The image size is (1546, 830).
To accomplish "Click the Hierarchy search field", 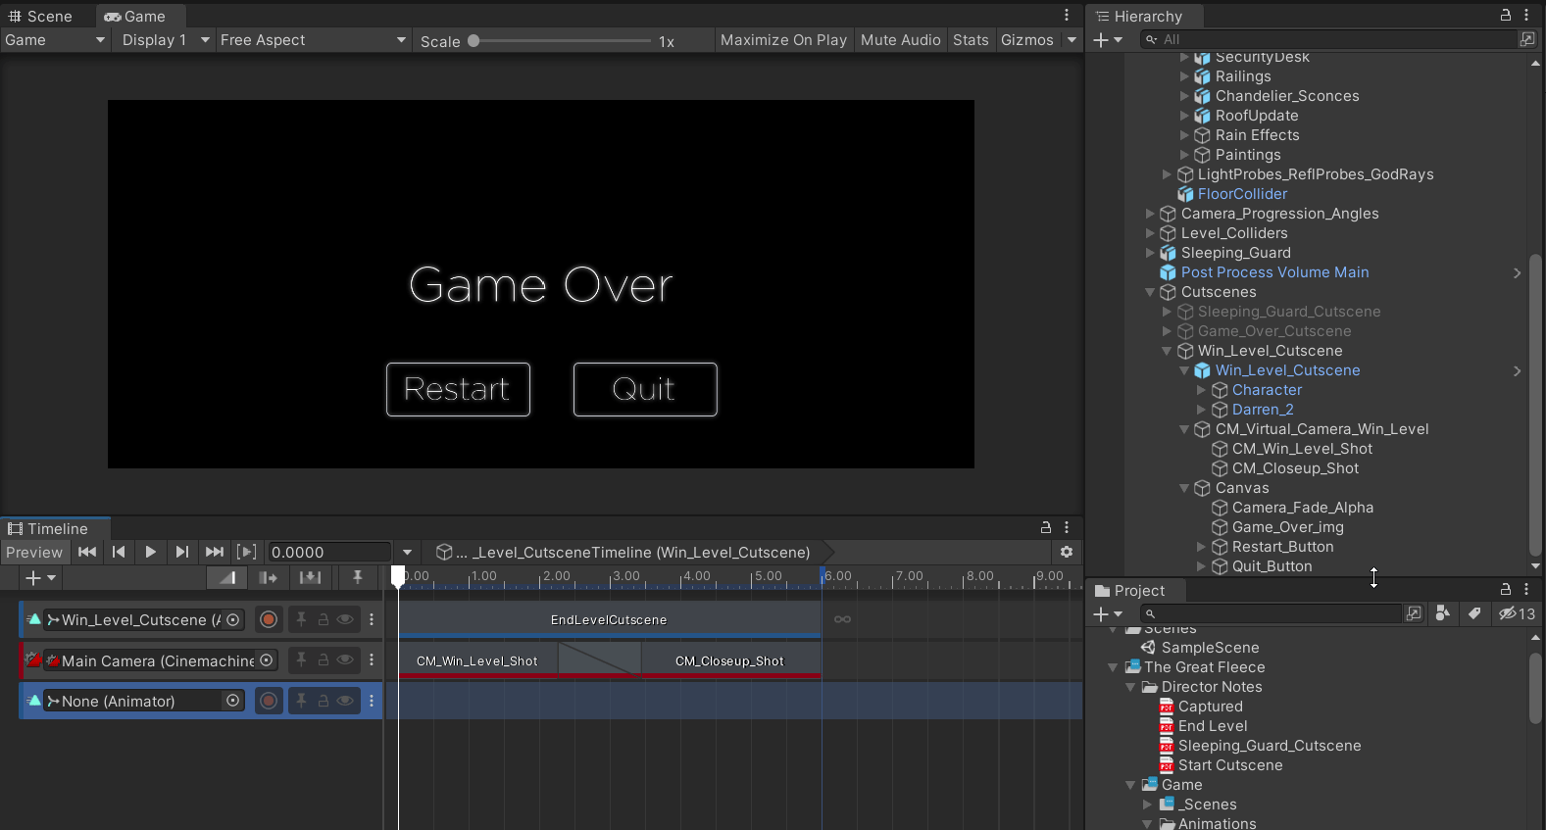I will (1329, 39).
